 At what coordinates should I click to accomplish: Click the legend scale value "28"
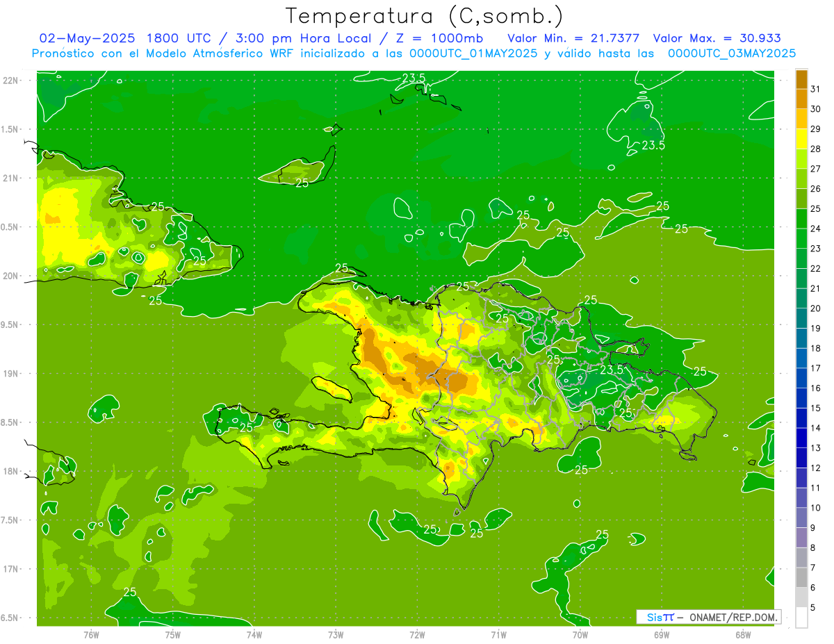[816, 149]
